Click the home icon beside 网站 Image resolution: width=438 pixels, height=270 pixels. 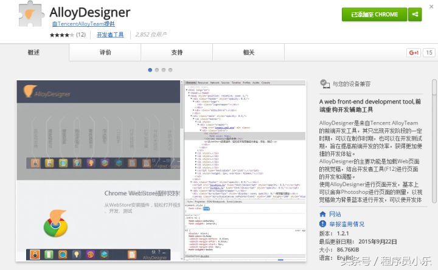(x=322, y=214)
